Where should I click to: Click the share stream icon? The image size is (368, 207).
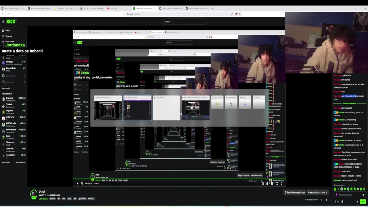[321, 200]
